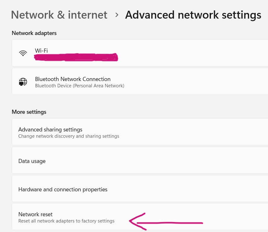
Task: Click the More settings section heading
Action: tap(29, 112)
